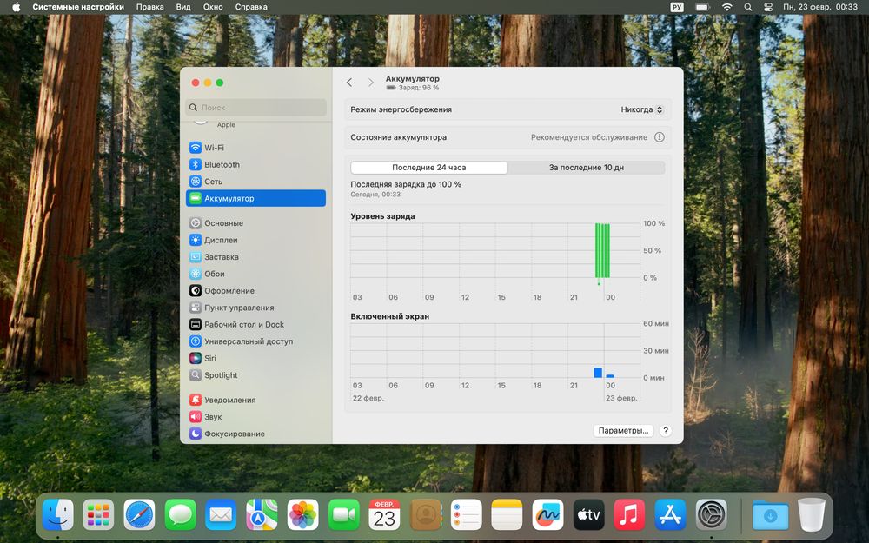
Task: Click the Поиск search field
Action: (255, 108)
